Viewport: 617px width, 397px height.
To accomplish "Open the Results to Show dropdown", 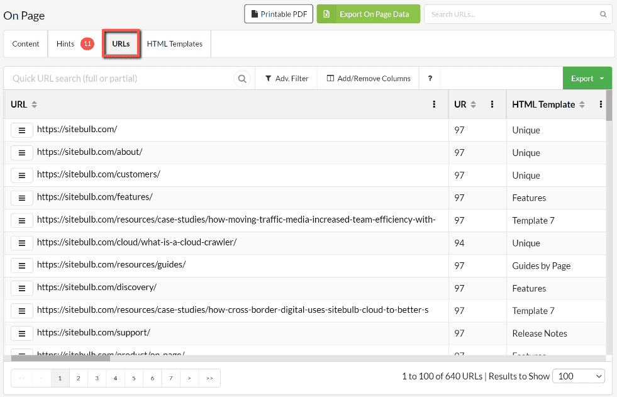I will pos(579,376).
